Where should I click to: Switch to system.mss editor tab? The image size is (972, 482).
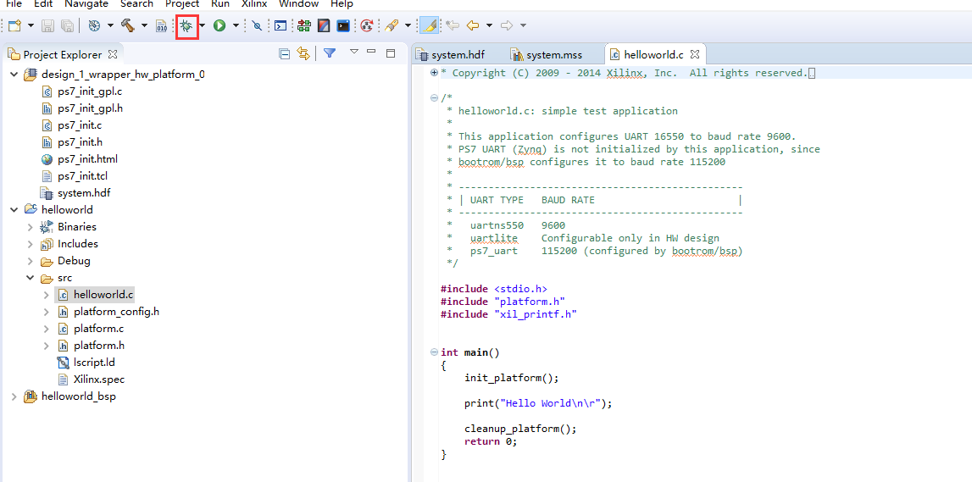click(546, 54)
